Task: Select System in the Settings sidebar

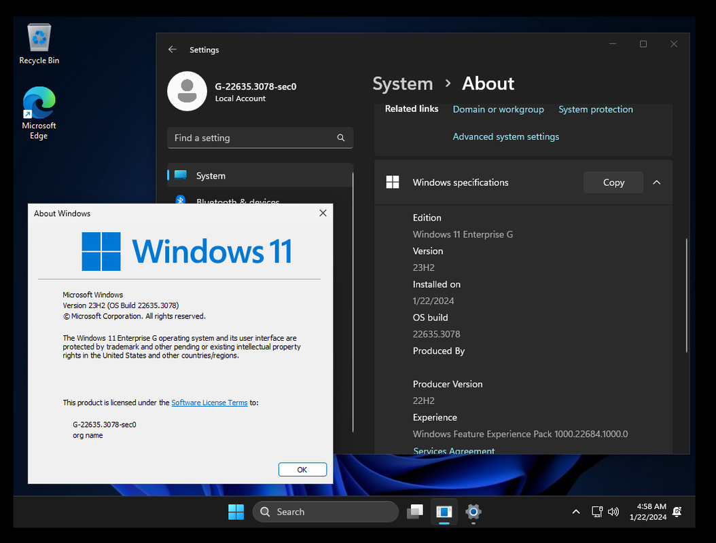Action: tap(259, 175)
